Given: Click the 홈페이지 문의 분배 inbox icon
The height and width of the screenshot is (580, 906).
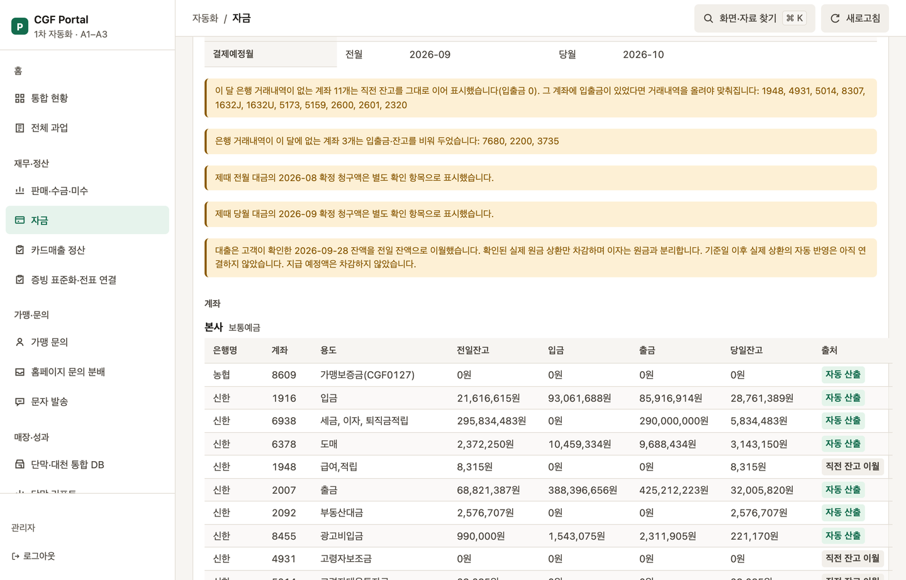Looking at the screenshot, I should click(x=20, y=372).
